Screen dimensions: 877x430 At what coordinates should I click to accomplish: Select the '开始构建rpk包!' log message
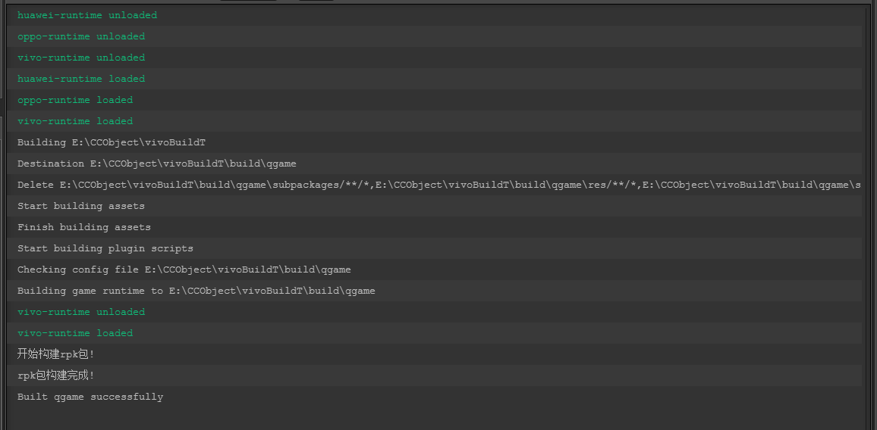point(56,354)
